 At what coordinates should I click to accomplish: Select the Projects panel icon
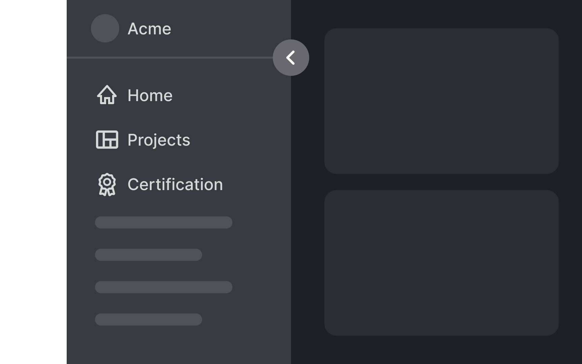pyautogui.click(x=106, y=140)
